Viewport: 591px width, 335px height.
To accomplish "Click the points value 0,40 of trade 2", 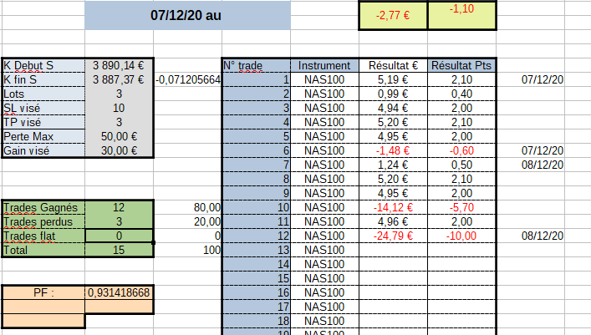I will click(461, 94).
